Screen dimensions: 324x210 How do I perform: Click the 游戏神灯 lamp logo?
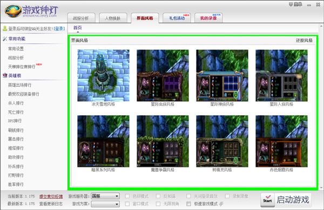13,11
